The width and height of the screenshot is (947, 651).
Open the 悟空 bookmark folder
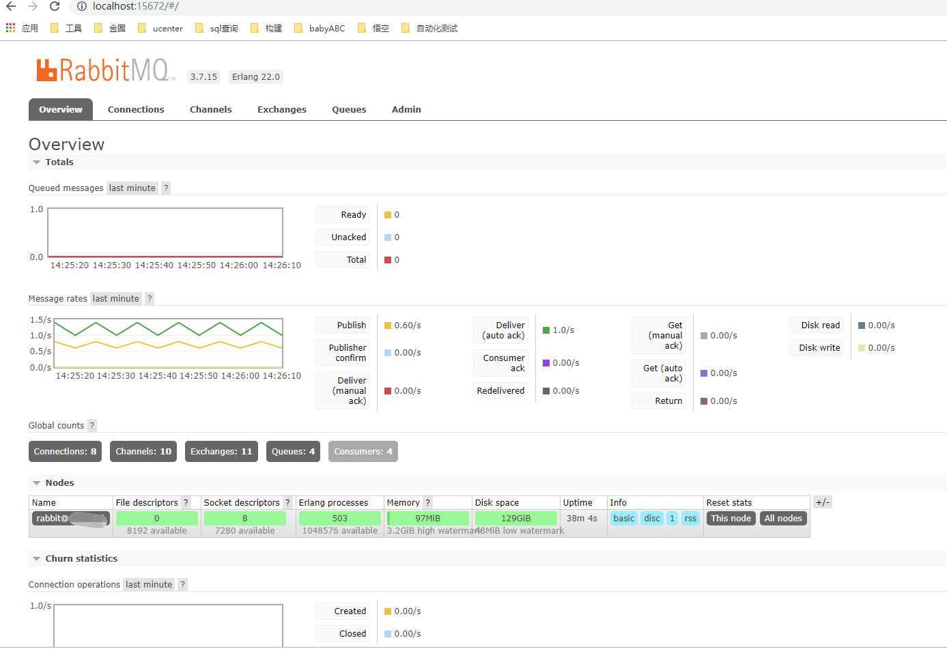coord(373,28)
